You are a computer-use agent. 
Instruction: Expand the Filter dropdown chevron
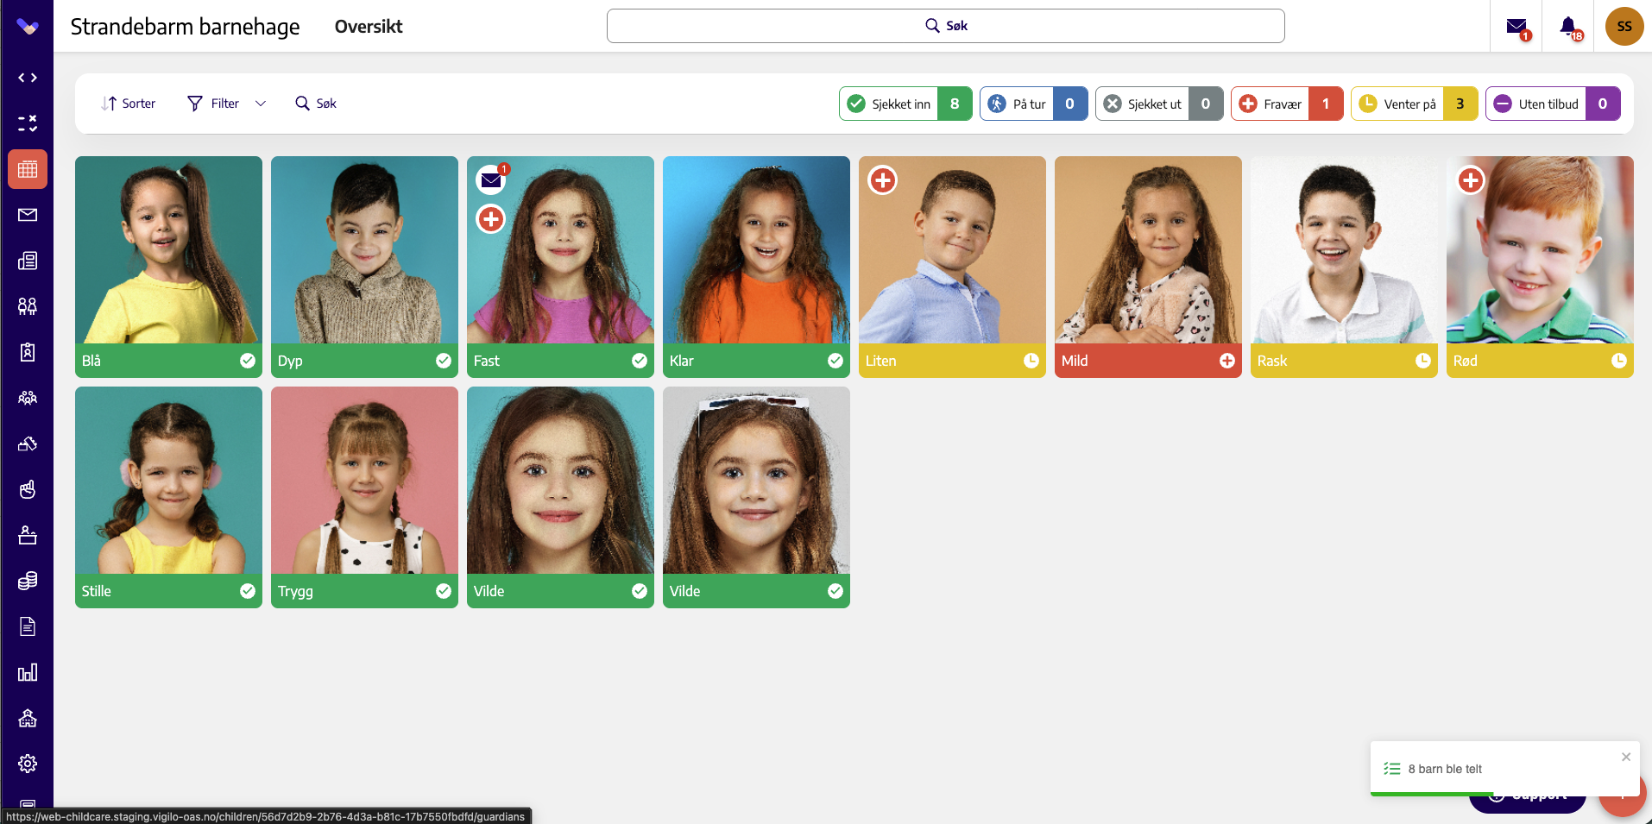261,104
